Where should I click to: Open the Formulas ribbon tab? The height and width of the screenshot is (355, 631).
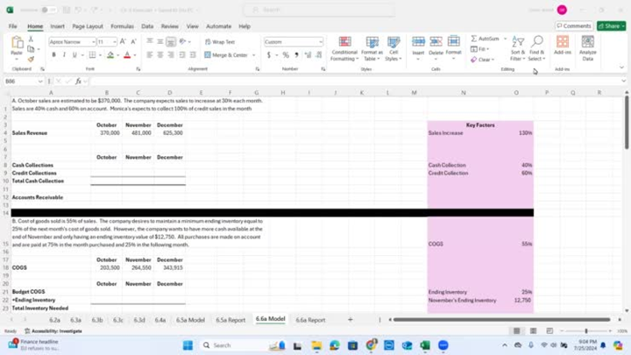point(122,26)
